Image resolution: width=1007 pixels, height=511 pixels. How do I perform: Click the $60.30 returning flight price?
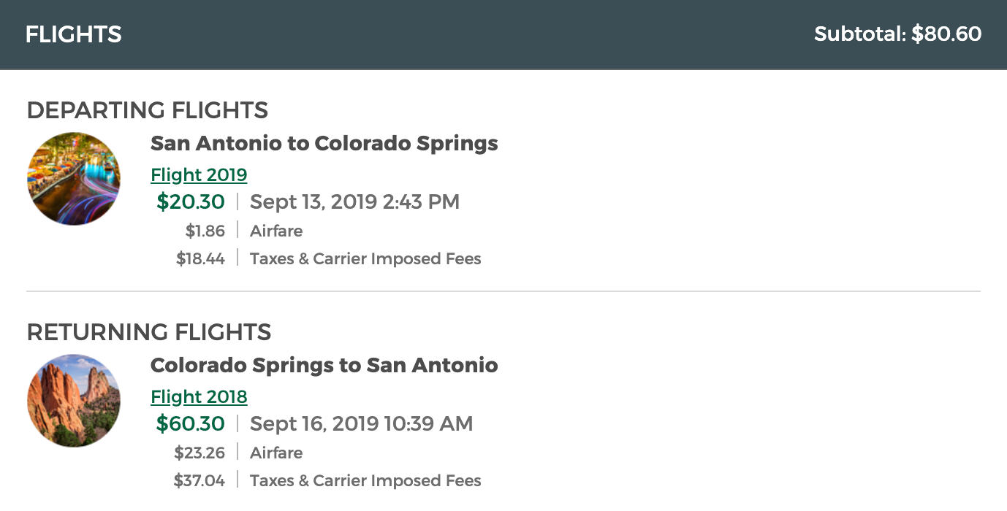click(x=191, y=424)
